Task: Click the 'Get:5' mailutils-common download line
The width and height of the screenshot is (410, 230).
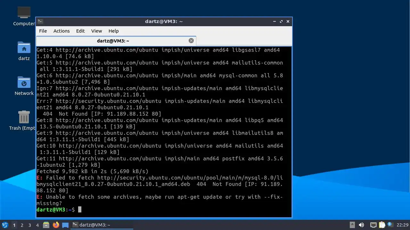Action: pos(160,66)
